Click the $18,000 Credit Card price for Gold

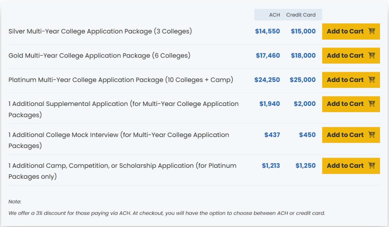pyautogui.click(x=304, y=56)
